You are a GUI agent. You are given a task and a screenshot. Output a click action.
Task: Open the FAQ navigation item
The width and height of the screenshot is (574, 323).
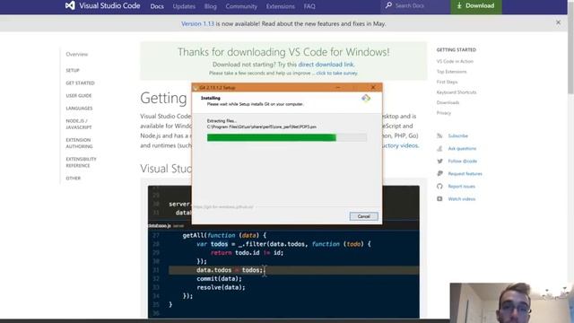coord(309,6)
